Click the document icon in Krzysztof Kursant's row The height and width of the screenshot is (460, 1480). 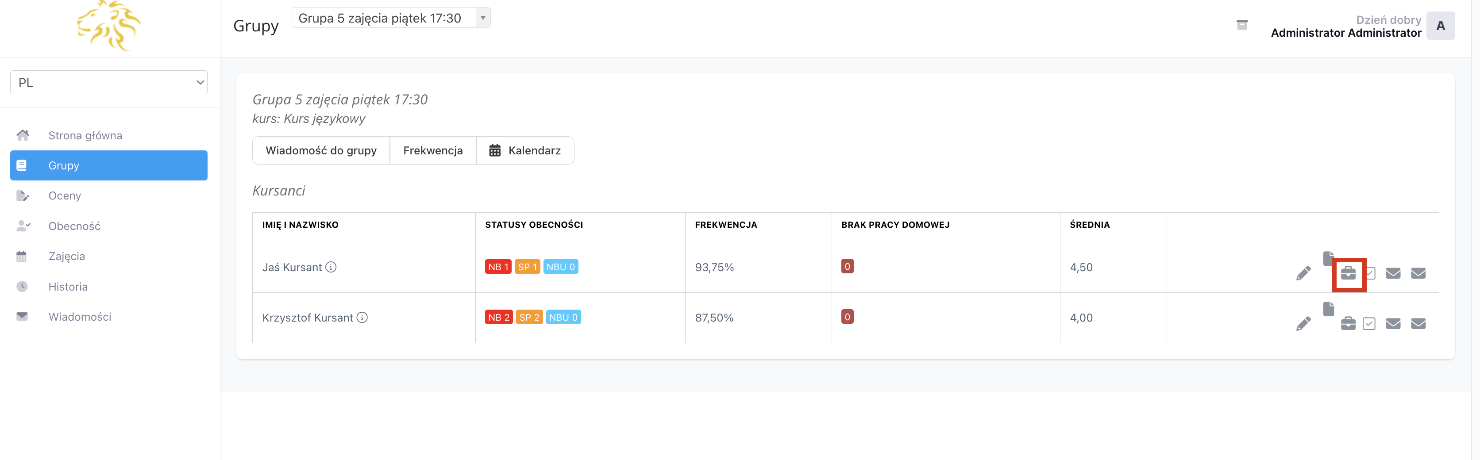tap(1328, 310)
